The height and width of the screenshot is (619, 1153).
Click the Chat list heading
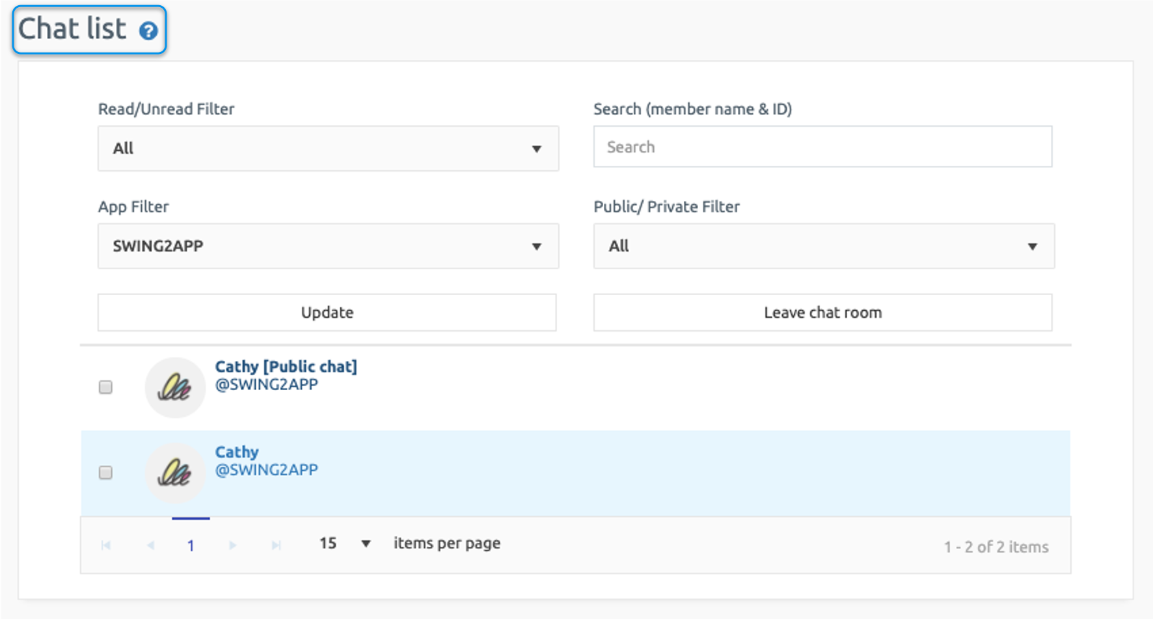click(72, 29)
